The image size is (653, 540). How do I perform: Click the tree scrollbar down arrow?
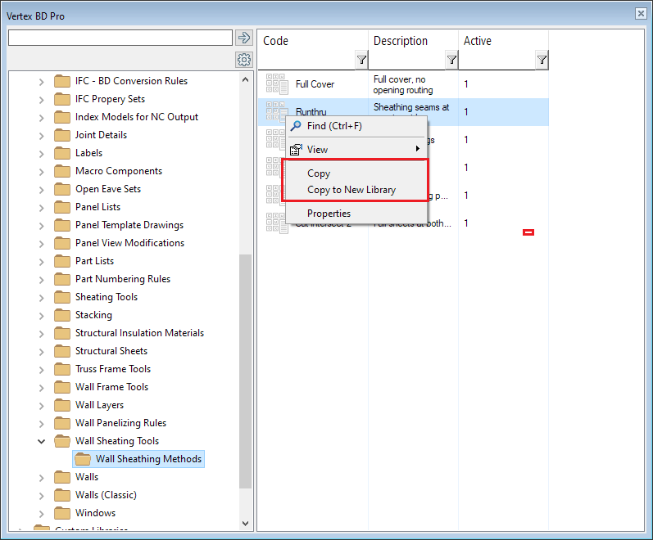click(246, 523)
